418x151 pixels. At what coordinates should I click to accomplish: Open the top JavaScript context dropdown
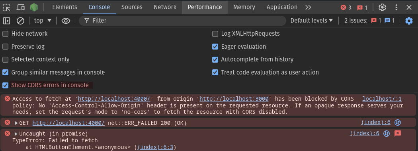(43, 21)
